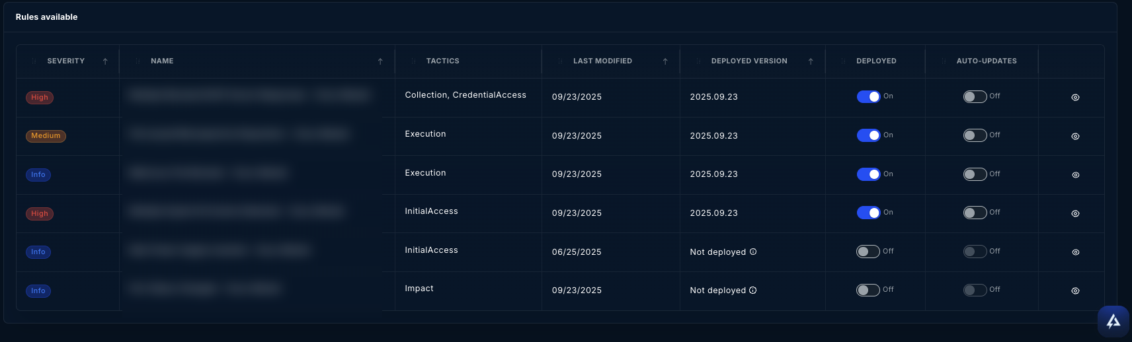
Task: Sort by Last Modified with its arrow
Action: [665, 61]
